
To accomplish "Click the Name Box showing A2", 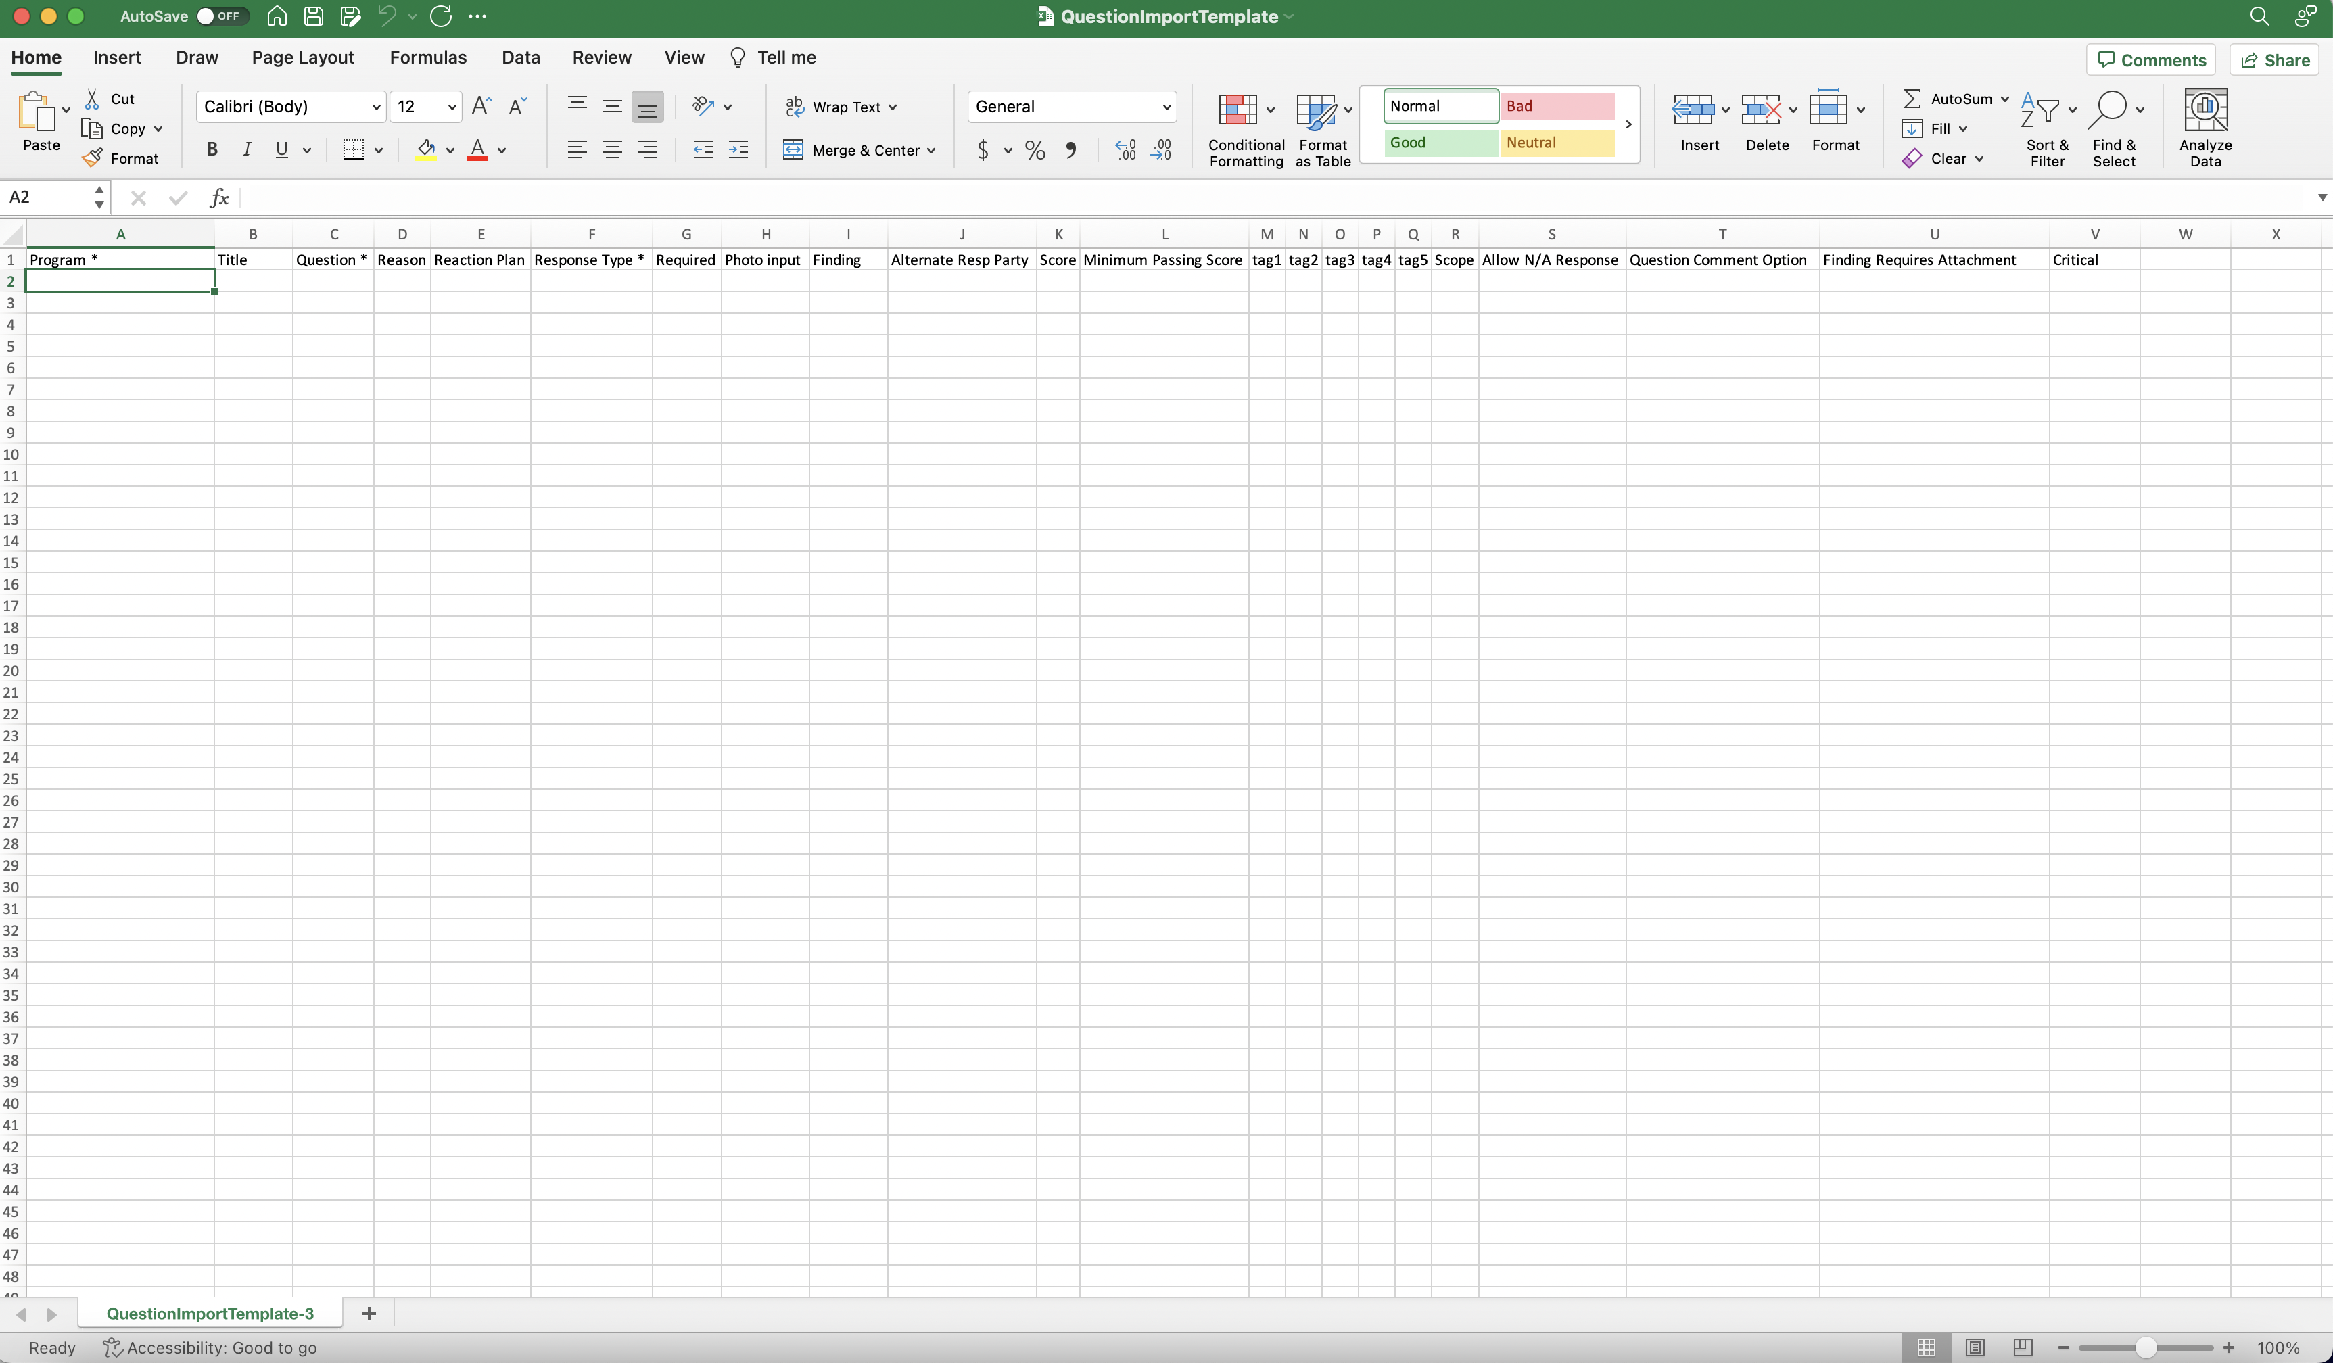I will click(46, 197).
